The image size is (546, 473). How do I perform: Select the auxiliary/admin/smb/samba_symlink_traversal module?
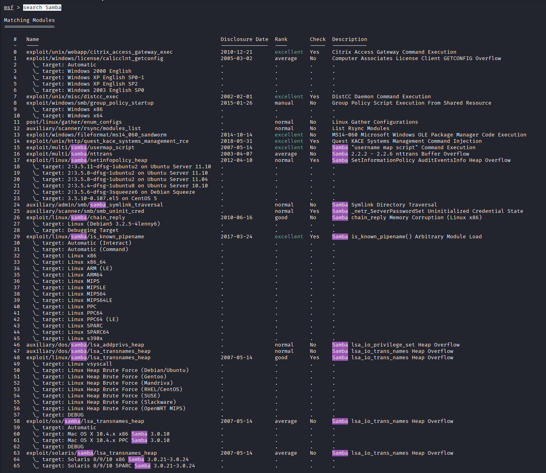point(94,205)
